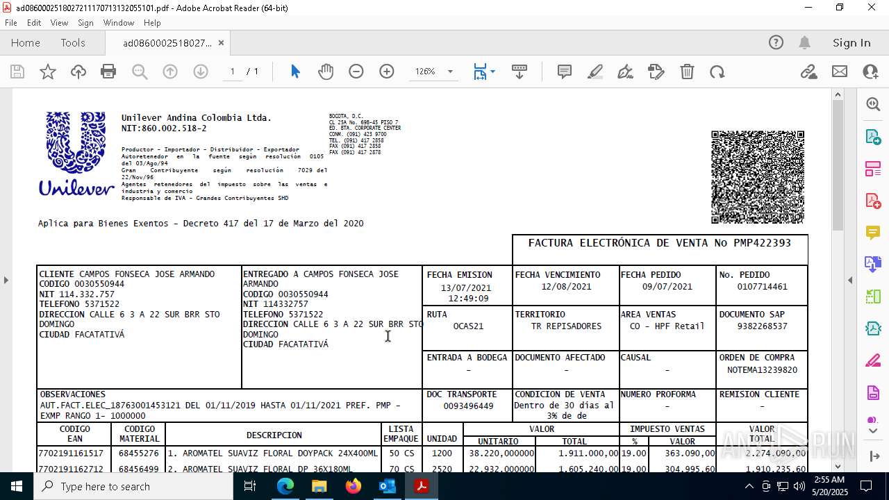
Task: Open the Help menu
Action: (x=152, y=23)
